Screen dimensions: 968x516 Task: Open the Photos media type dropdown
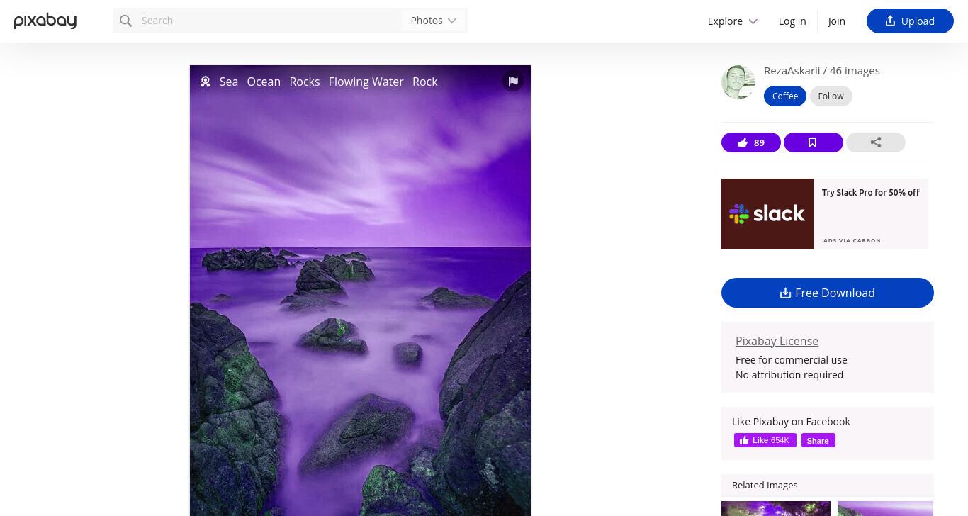pyautogui.click(x=434, y=21)
